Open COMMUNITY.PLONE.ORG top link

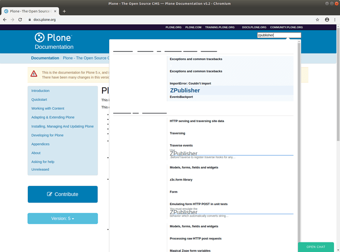tap(286, 27)
